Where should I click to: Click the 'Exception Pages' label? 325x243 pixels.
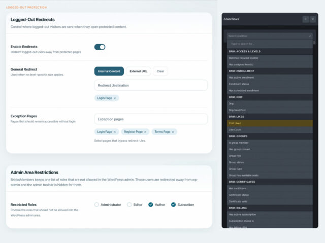pyautogui.click(x=24, y=116)
